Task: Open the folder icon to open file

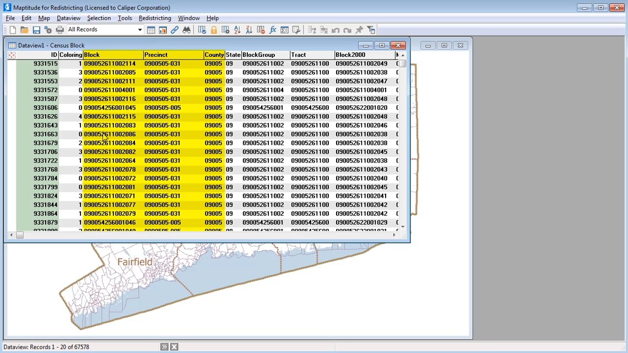Action: click(x=24, y=30)
